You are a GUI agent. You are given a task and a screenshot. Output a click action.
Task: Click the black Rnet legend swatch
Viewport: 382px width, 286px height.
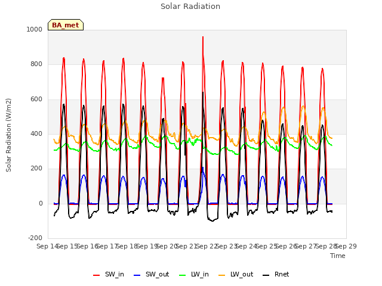(266, 275)
